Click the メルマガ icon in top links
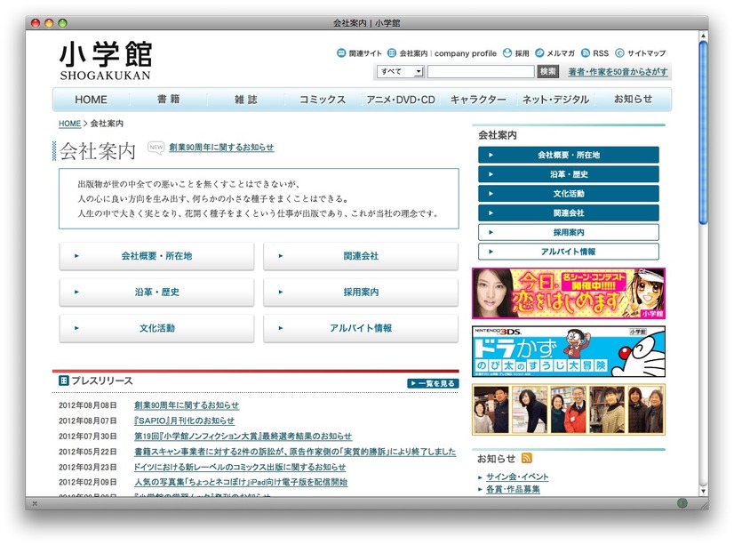734x545 pixels. [x=539, y=53]
